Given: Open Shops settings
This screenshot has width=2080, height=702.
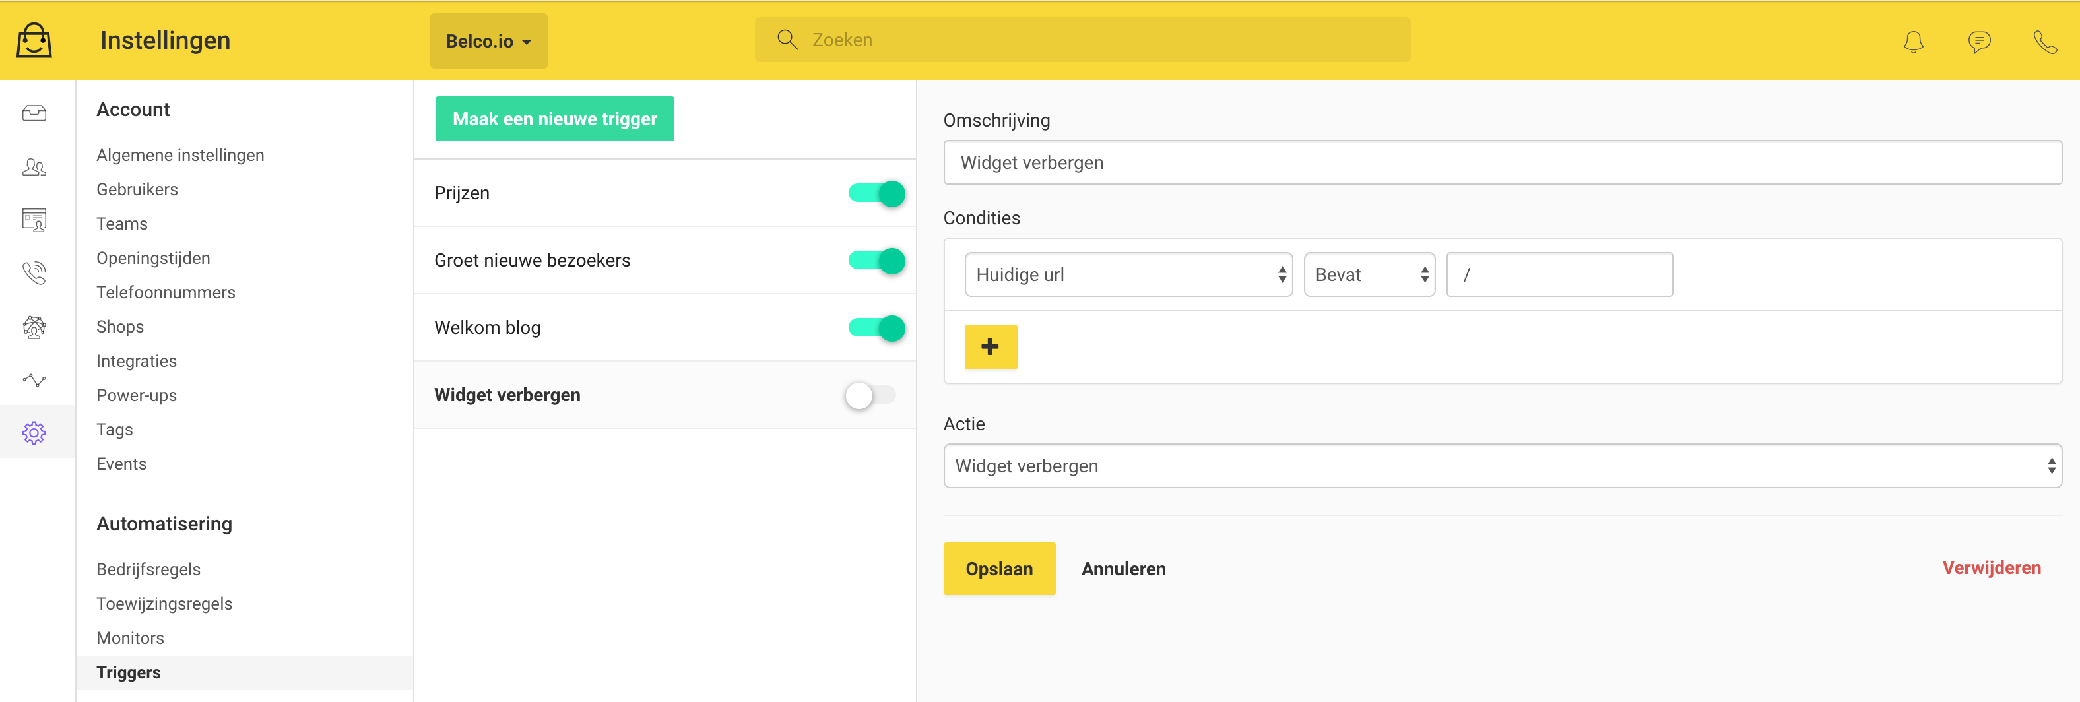Looking at the screenshot, I should pos(120,327).
